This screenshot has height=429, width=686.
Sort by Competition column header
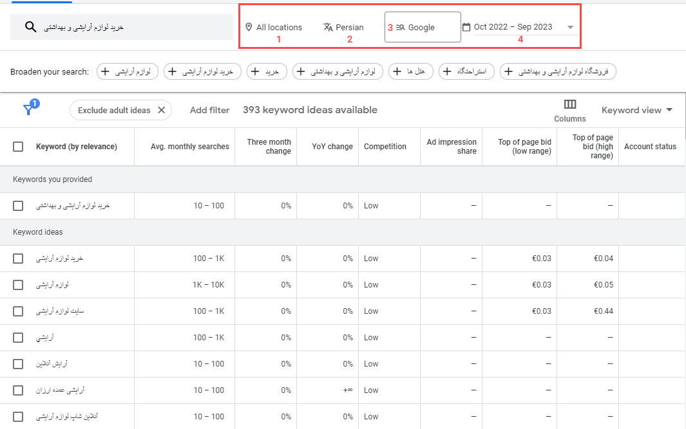coord(385,147)
